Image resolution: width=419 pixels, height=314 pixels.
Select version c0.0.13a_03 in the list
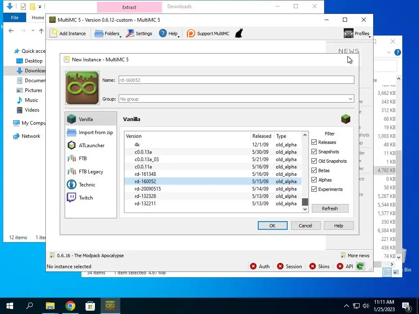click(x=213, y=159)
